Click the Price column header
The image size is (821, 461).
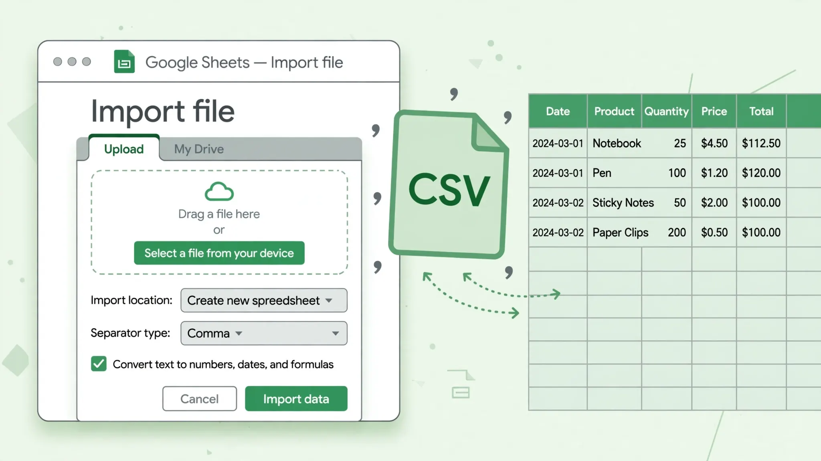(x=714, y=111)
